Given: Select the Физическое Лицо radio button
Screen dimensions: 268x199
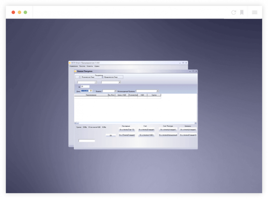Looking at the screenshot, I should point(80,77).
